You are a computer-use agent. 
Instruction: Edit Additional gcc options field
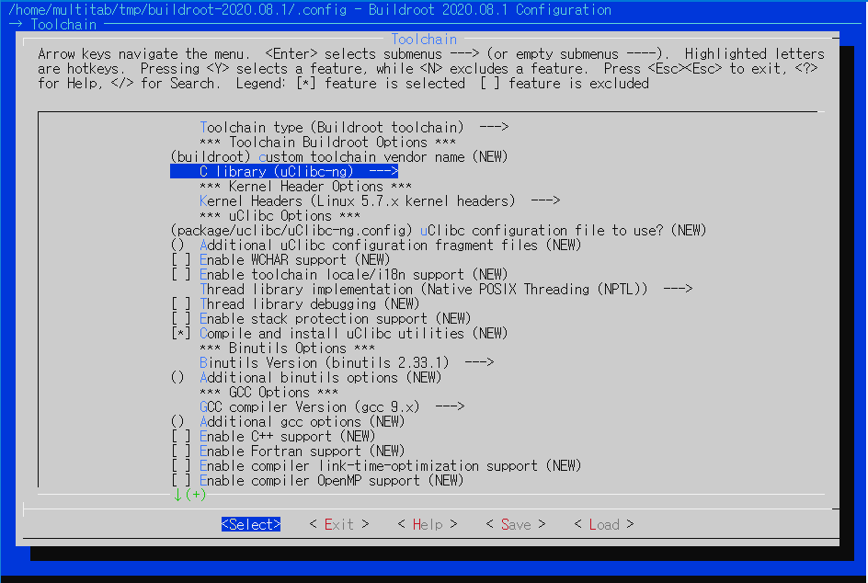288,422
